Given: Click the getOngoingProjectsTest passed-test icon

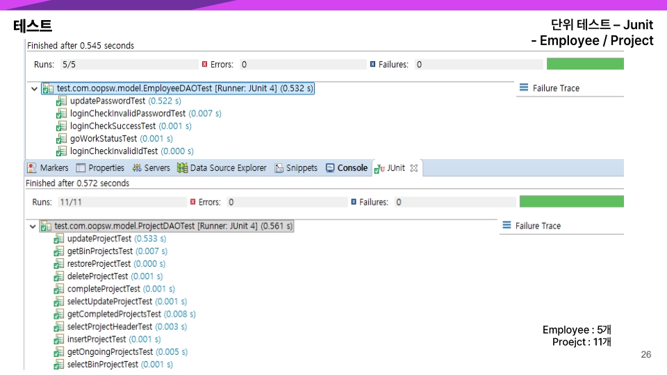Looking at the screenshot, I should point(58,352).
